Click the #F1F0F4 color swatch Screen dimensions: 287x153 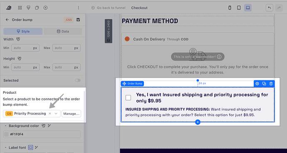click(6, 134)
